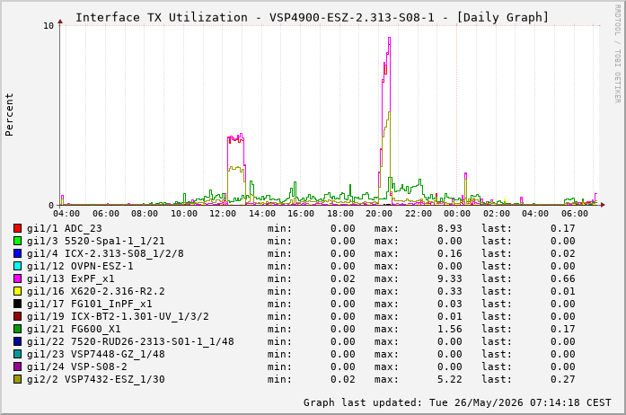Select the legend label 'gi2/2 VSP7432-ESZ_1/30'

tap(96, 379)
